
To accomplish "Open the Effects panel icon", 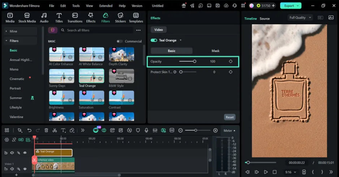I will tap(91, 18).
